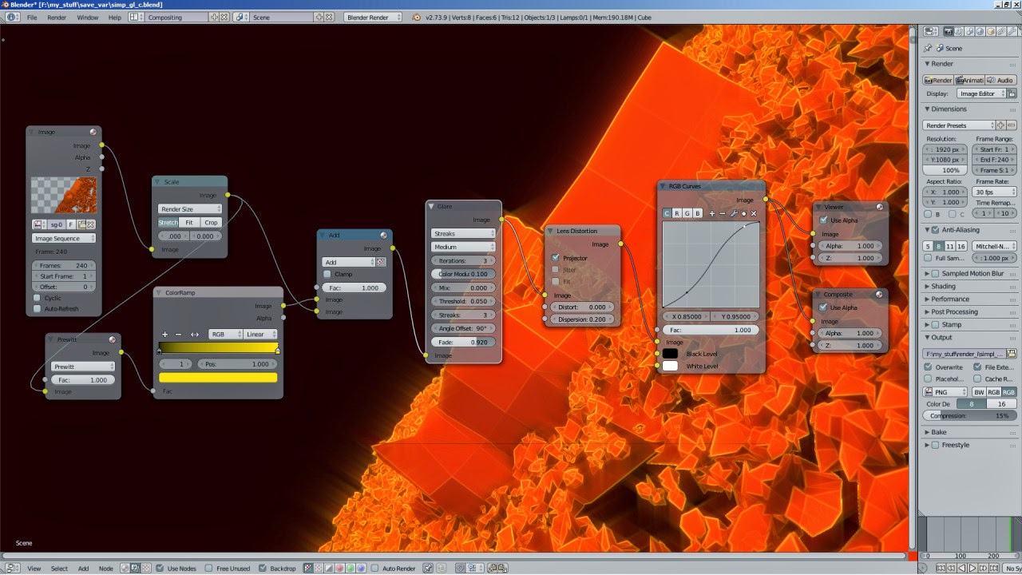Screen dimensions: 1022x575
Task: Open the Render Presets dropdown
Action: (x=960, y=125)
